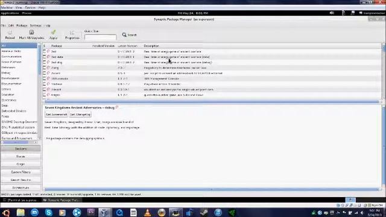Toggle the checkbox for package 7kaa-dbg

tap(44, 62)
